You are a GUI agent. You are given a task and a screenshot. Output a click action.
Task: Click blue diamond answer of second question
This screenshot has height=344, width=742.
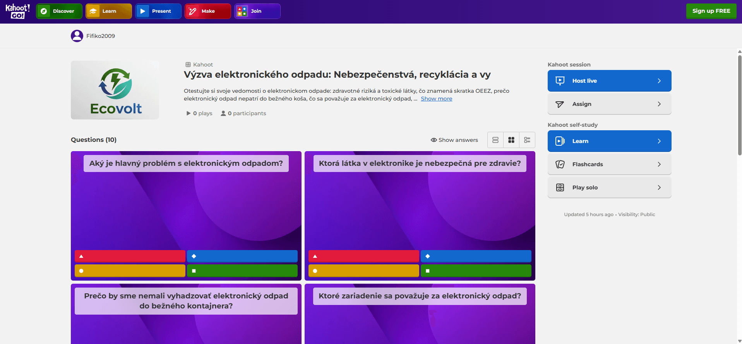click(x=476, y=256)
